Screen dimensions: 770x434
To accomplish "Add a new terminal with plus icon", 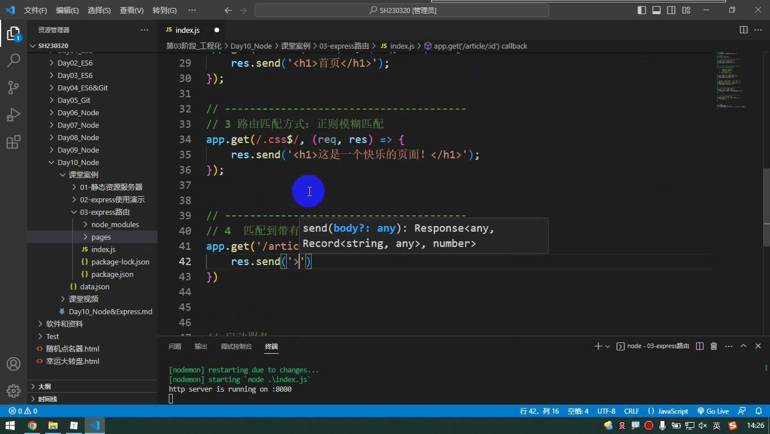I will pyautogui.click(x=598, y=346).
